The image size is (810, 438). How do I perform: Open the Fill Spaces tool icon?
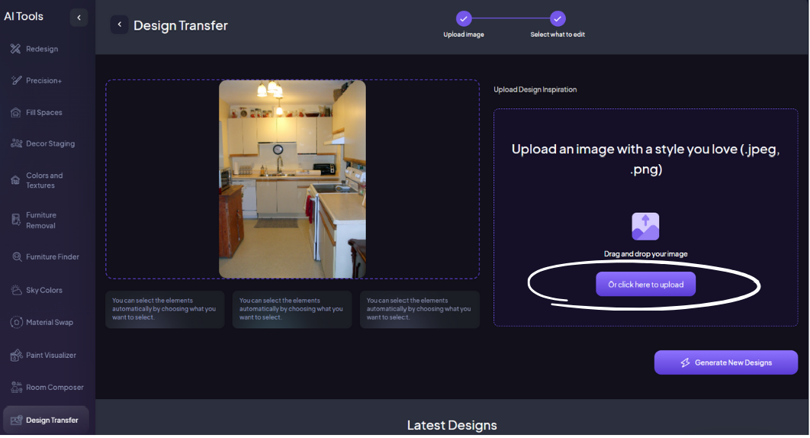pyautogui.click(x=15, y=113)
